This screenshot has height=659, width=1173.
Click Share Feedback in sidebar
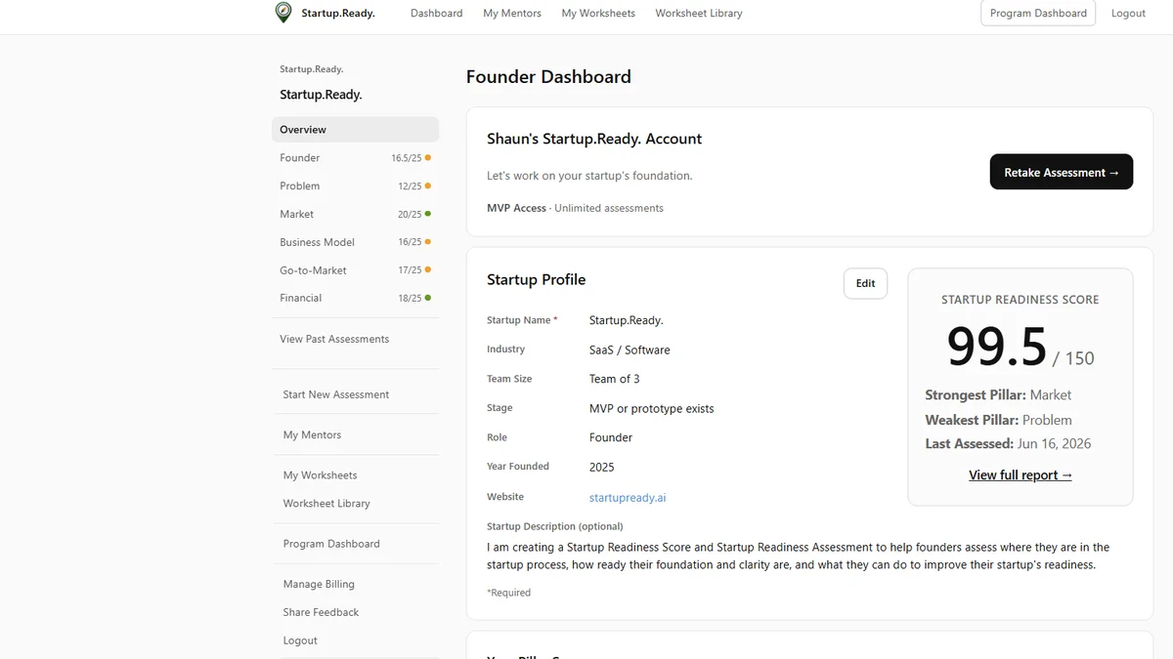(321, 612)
